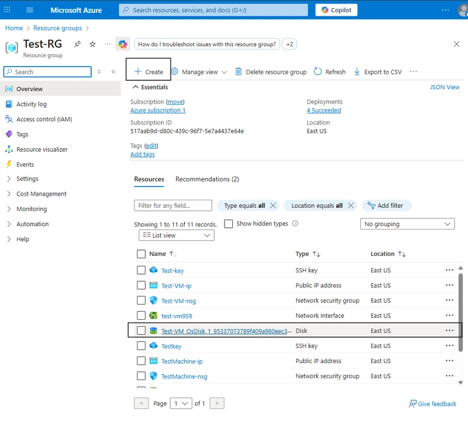Remove the Type equals all filter
Viewport: 468px width, 424px height.
pos(273,206)
